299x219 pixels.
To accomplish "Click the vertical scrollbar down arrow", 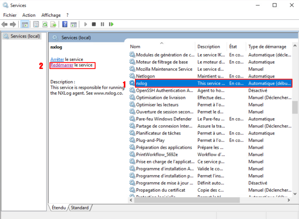I will click(295, 194).
